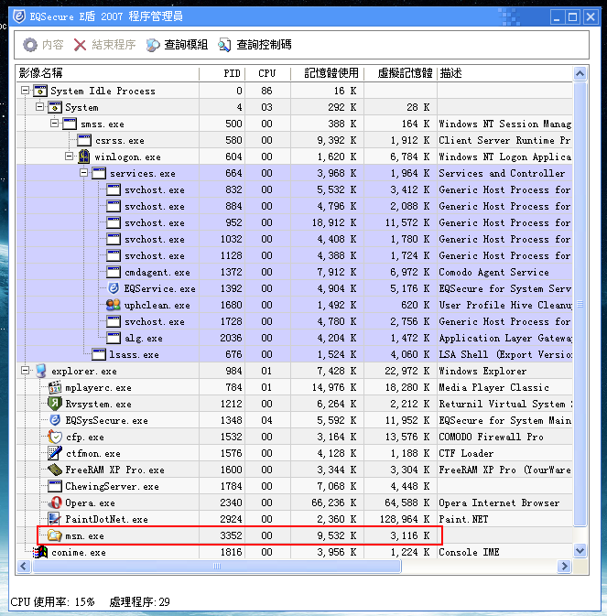
Task: Click the Console IME description
Action: [x=469, y=552]
